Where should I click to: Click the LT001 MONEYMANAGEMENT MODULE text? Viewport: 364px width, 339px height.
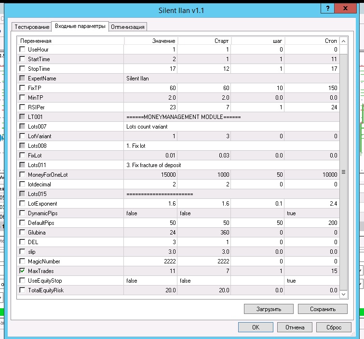(x=183, y=117)
